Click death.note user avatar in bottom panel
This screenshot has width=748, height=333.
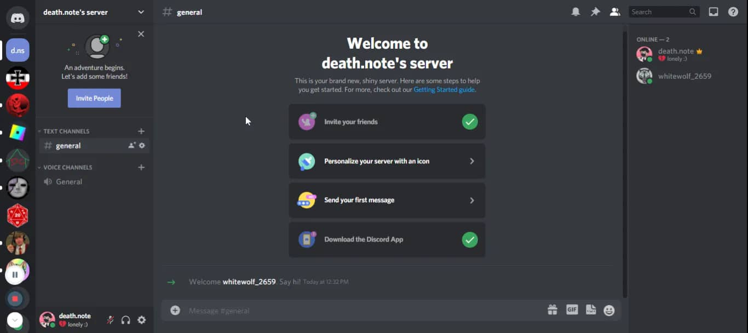pos(48,320)
